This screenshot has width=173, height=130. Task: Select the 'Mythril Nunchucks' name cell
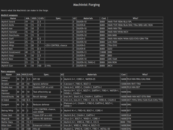click(13, 35)
